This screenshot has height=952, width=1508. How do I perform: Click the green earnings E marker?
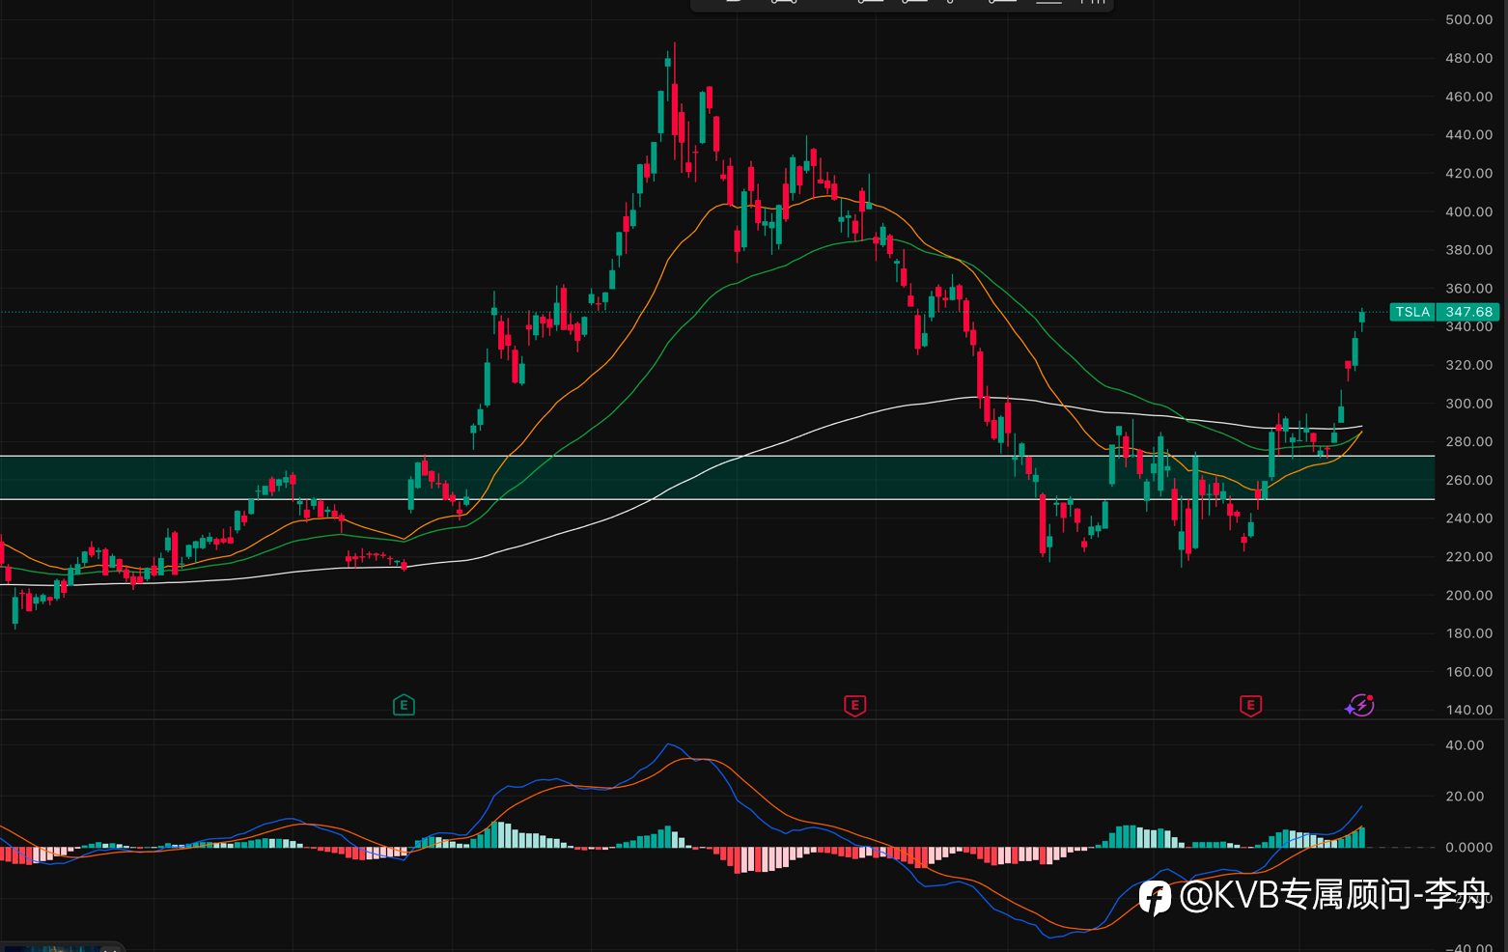point(404,706)
